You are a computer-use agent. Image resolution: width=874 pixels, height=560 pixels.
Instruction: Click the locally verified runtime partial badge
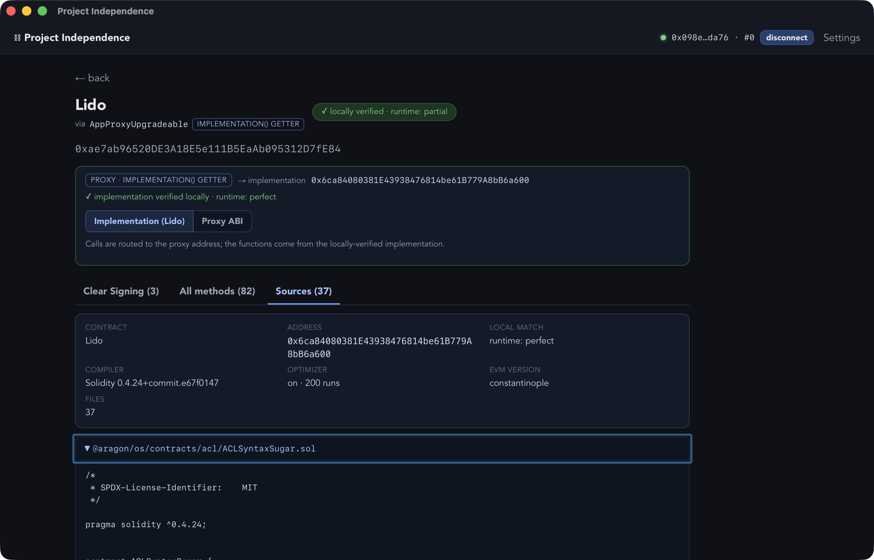tap(384, 112)
